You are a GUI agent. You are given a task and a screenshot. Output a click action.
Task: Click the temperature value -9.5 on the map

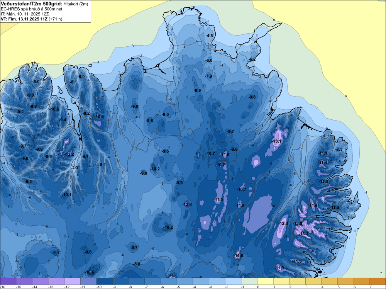click(165, 151)
